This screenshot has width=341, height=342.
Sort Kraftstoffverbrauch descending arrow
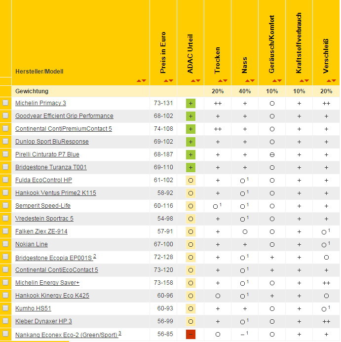point(307,81)
